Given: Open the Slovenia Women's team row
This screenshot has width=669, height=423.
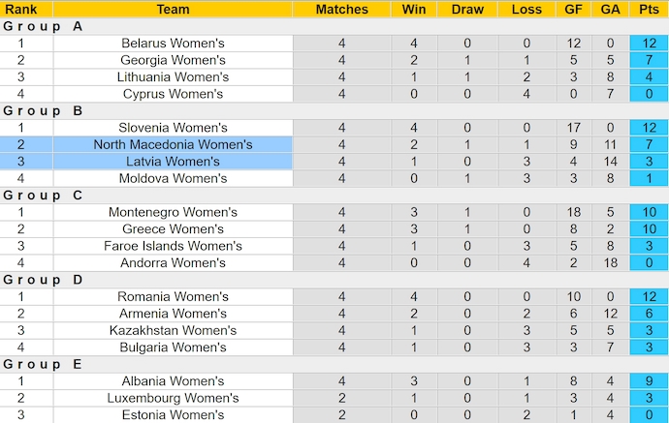Looking at the screenshot, I should coord(173,128).
